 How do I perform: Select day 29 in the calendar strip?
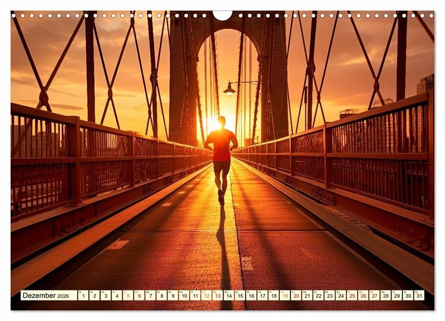point(397,295)
